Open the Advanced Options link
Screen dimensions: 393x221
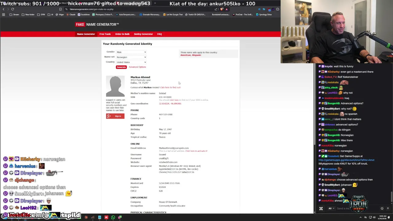coord(137,67)
